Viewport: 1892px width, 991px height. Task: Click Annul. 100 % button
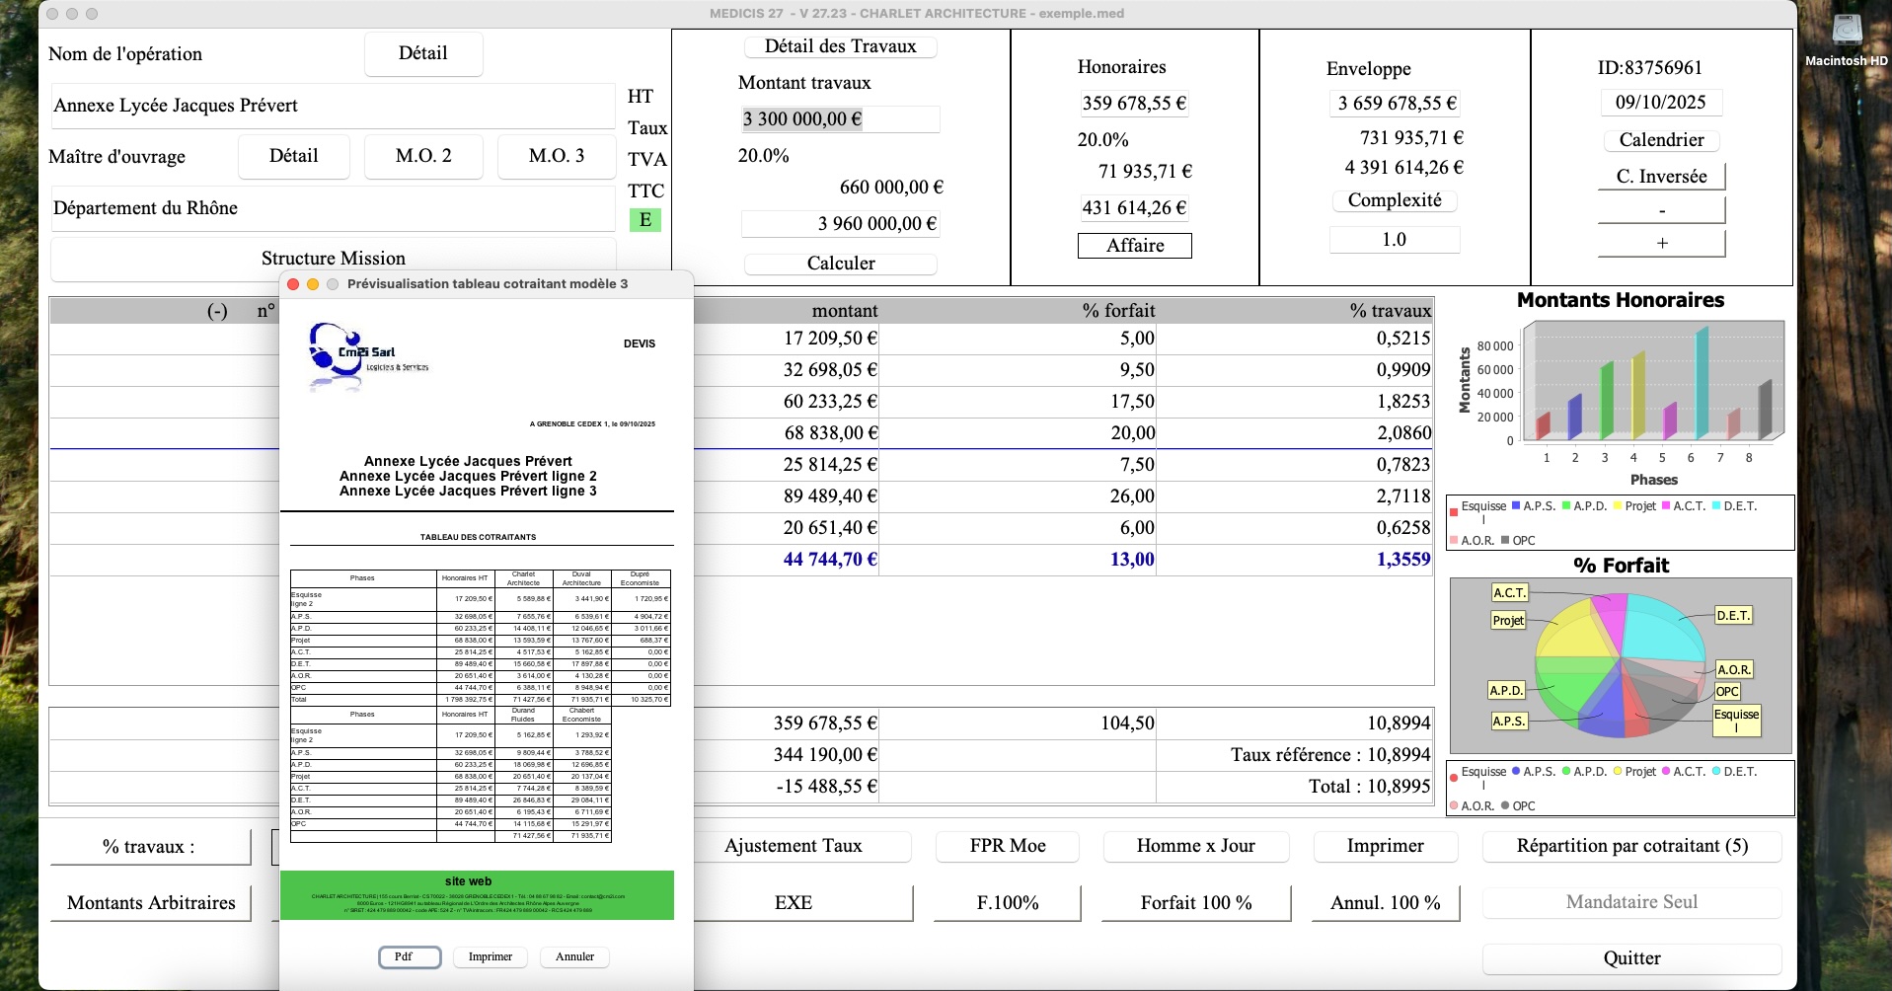click(x=1386, y=903)
